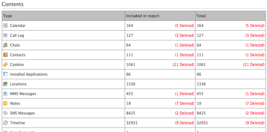Click the Included in report header
The width and height of the screenshot is (267, 132).
click(143, 16)
